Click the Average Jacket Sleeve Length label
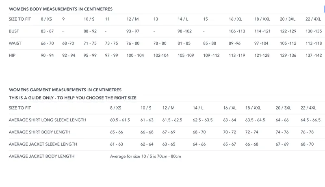Viewport: 325px width, 187px height. 43,144
